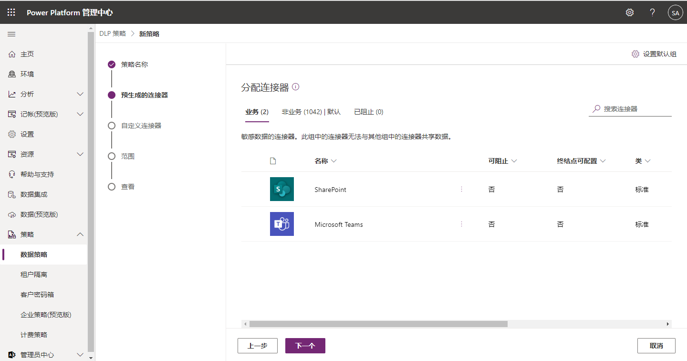
Task: Expand the 管理员中心 sidebar section
Action: click(x=80, y=355)
